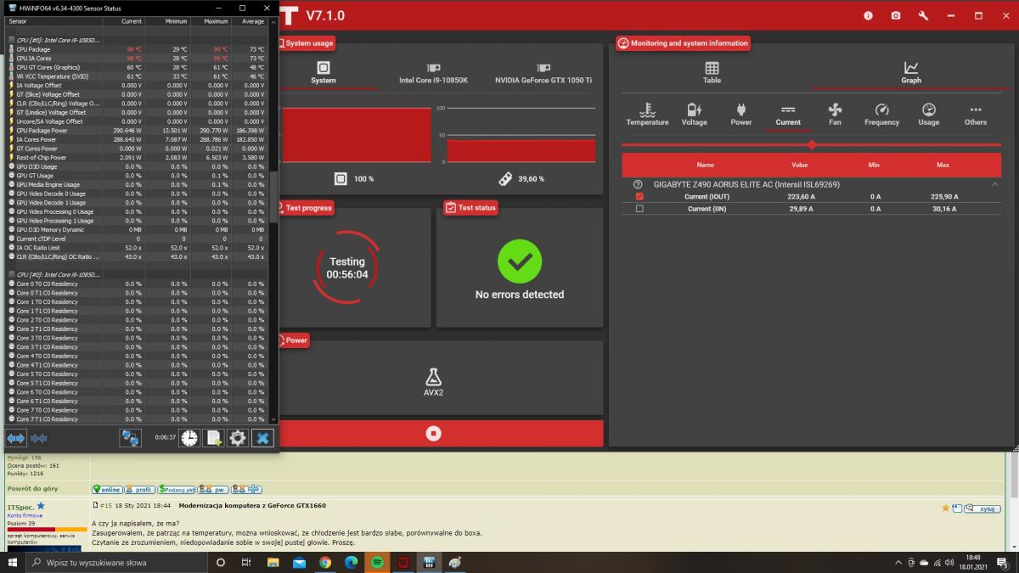Select the Usage sensor category
The width and height of the screenshot is (1019, 573).
[x=929, y=115]
